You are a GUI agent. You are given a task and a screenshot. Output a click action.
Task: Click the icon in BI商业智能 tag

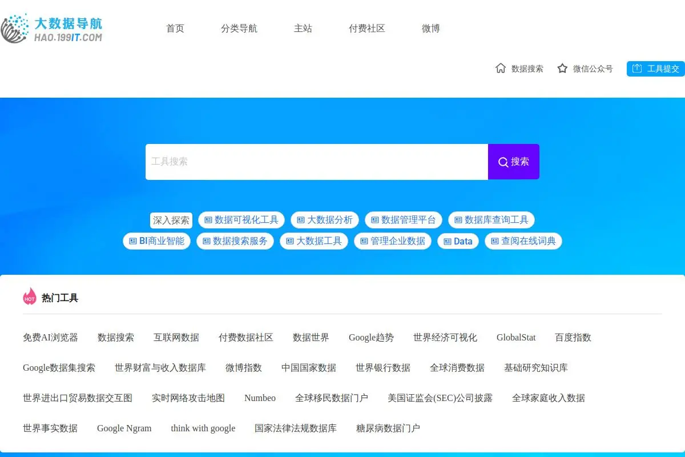point(133,241)
